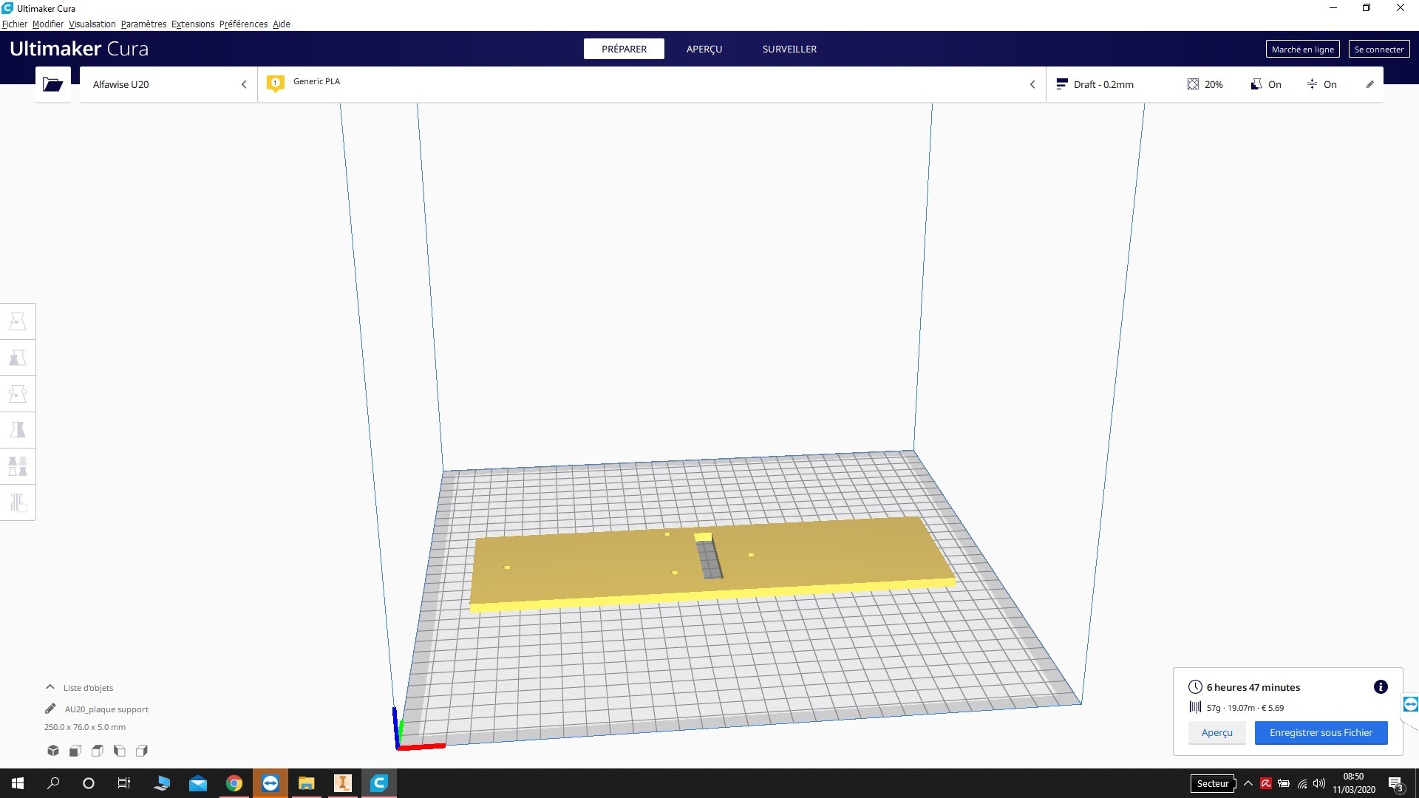
Task: Rename model using pencil icon
Action: click(50, 709)
